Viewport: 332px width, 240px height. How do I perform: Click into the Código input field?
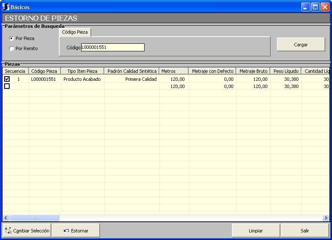112,48
